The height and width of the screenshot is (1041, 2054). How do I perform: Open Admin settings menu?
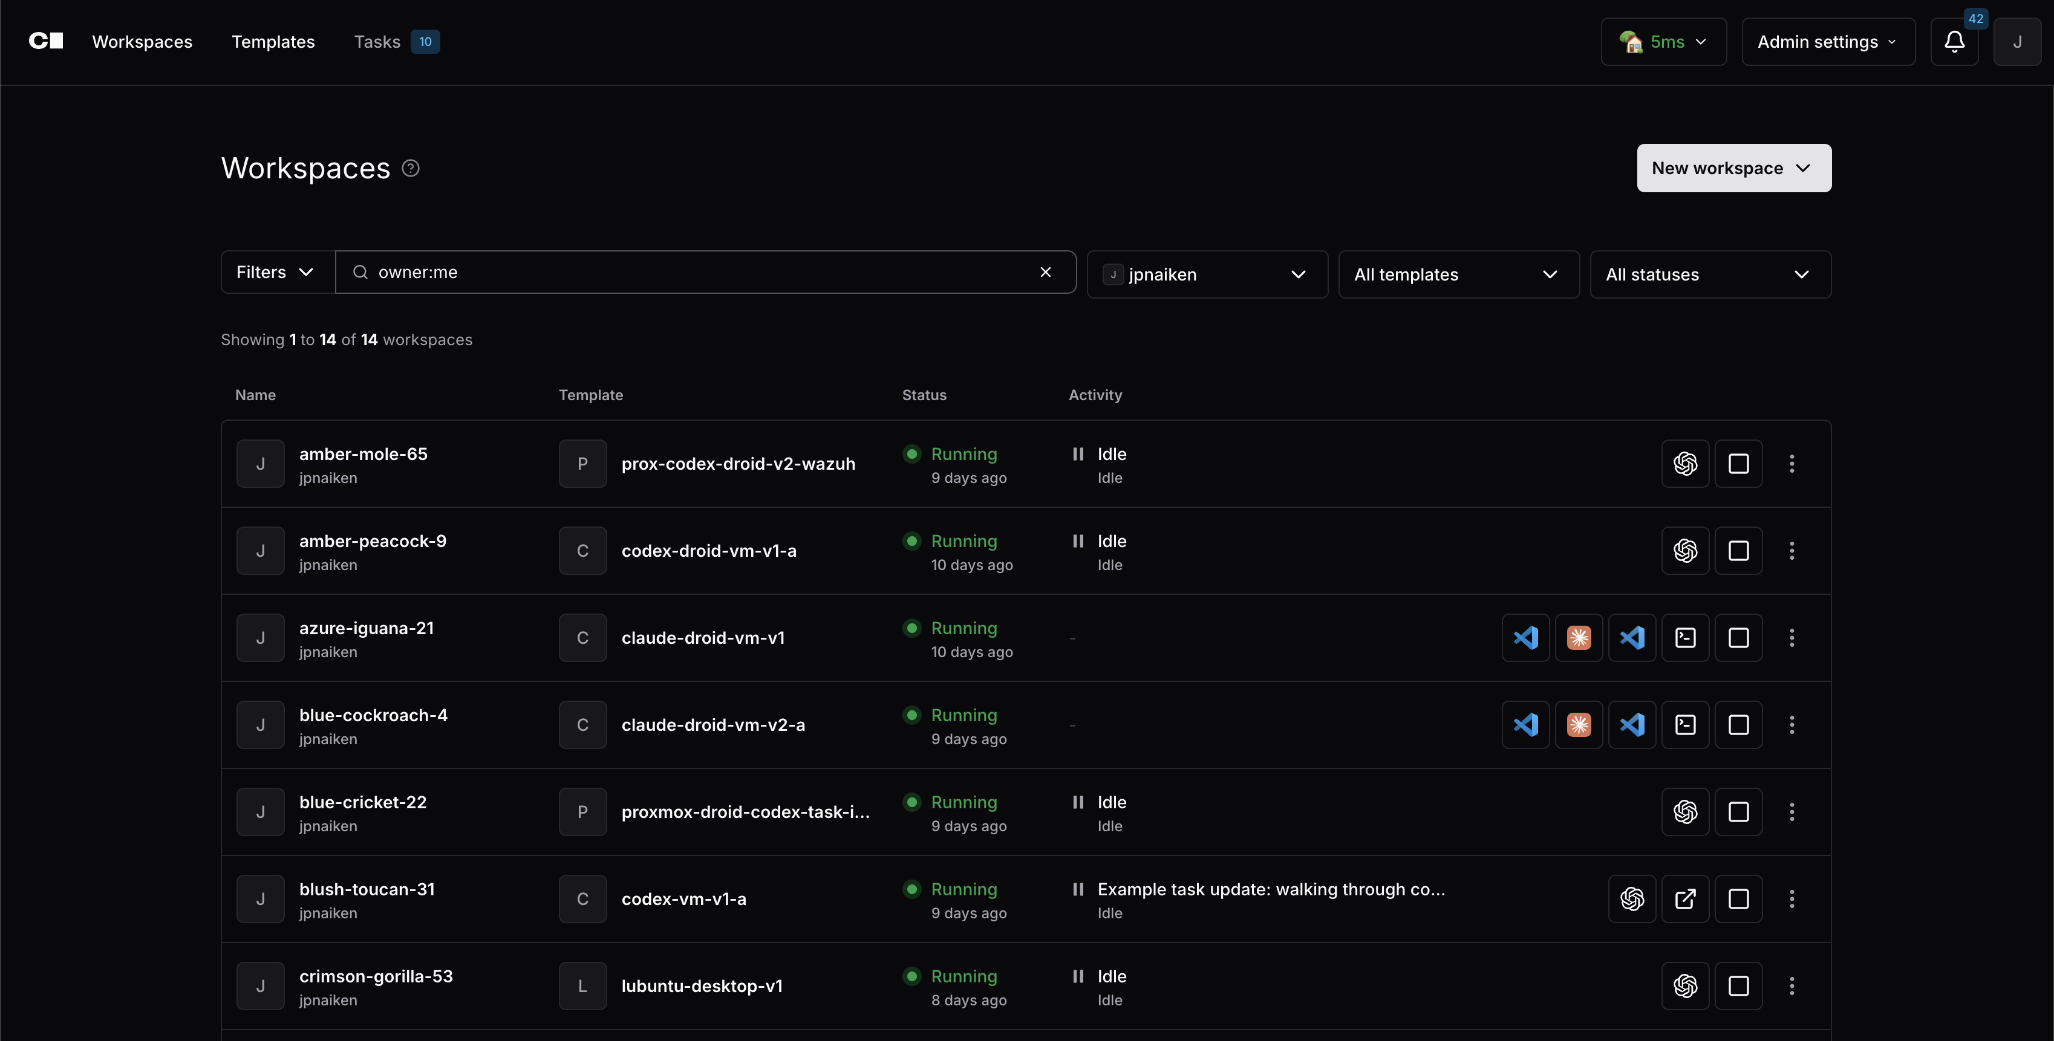1828,42
